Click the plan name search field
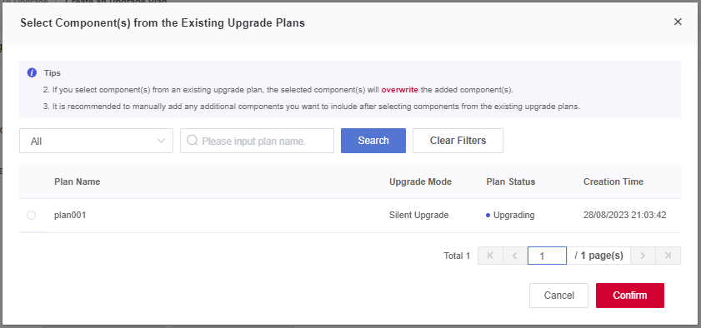 pyautogui.click(x=257, y=141)
